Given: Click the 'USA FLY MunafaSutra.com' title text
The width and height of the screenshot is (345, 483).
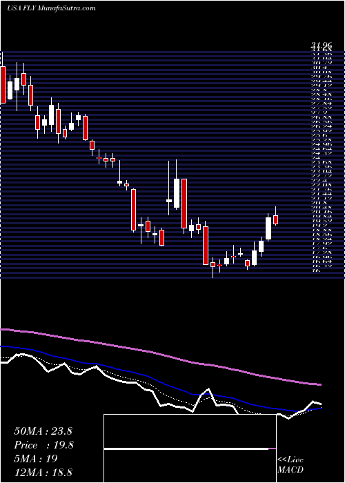Looking at the screenshot, I should [51, 8].
